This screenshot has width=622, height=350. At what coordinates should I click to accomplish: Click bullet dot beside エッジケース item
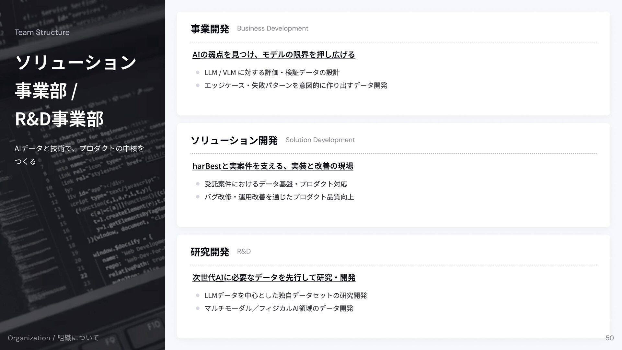197,86
